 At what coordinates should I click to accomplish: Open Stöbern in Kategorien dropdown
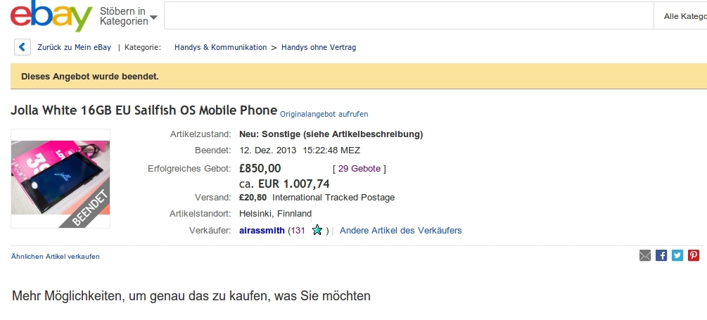[128, 16]
